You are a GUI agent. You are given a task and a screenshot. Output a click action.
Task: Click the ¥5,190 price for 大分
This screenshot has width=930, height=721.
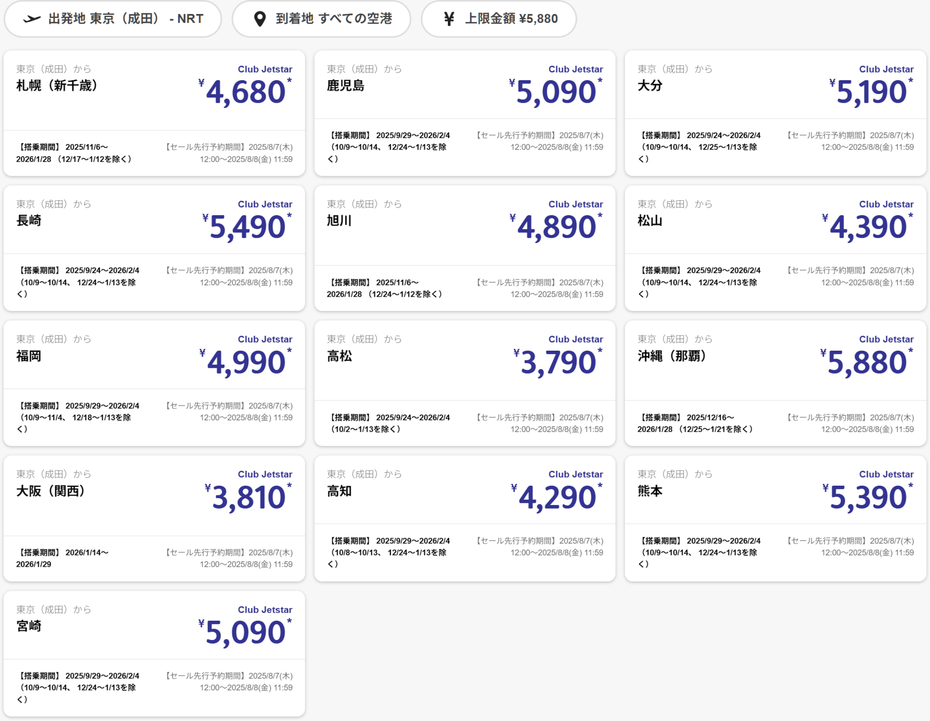[871, 92]
